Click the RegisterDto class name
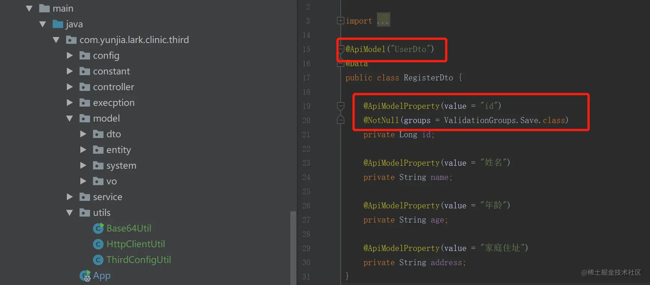 [x=428, y=78]
